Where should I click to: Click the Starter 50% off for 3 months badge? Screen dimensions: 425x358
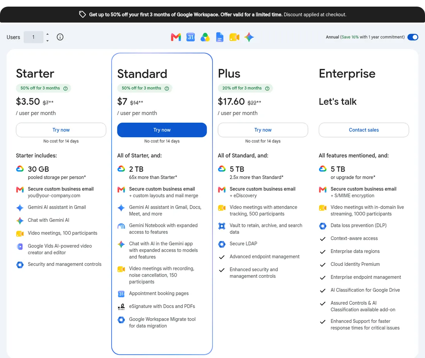pos(43,88)
